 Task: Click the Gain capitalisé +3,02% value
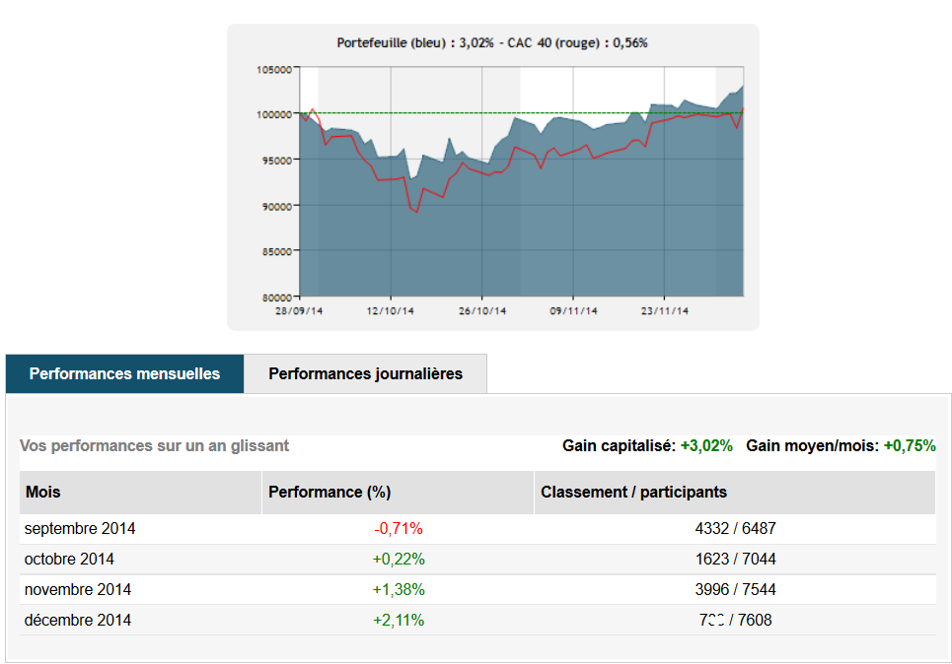(x=706, y=446)
